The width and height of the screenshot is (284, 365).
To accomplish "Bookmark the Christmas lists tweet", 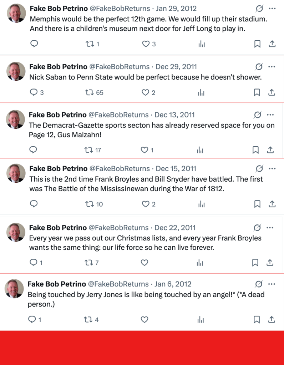I will pyautogui.click(x=255, y=263).
